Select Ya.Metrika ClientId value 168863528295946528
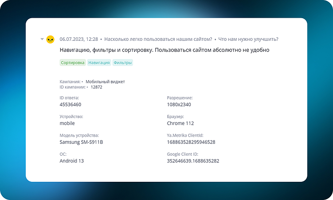The height and width of the screenshot is (200, 333). pos(191,142)
